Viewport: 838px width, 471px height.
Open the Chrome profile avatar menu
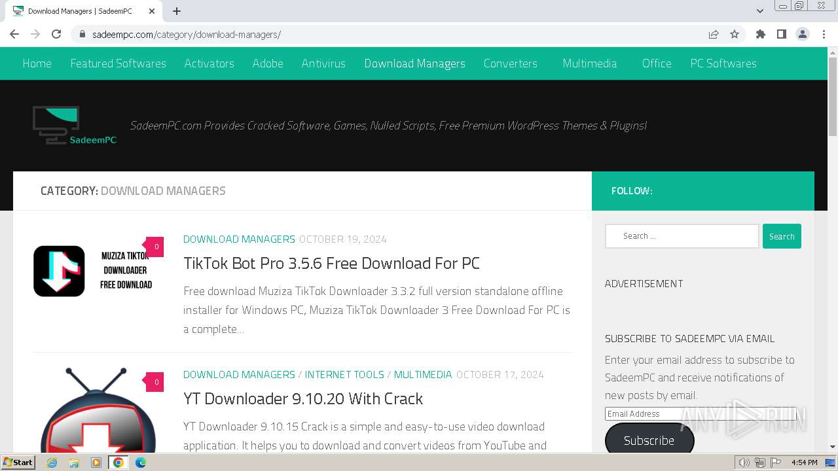click(803, 34)
